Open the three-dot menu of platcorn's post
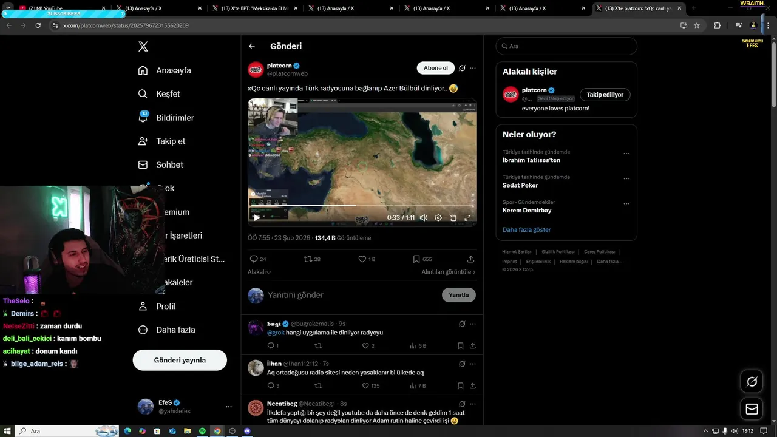The height and width of the screenshot is (437, 777). (x=473, y=68)
